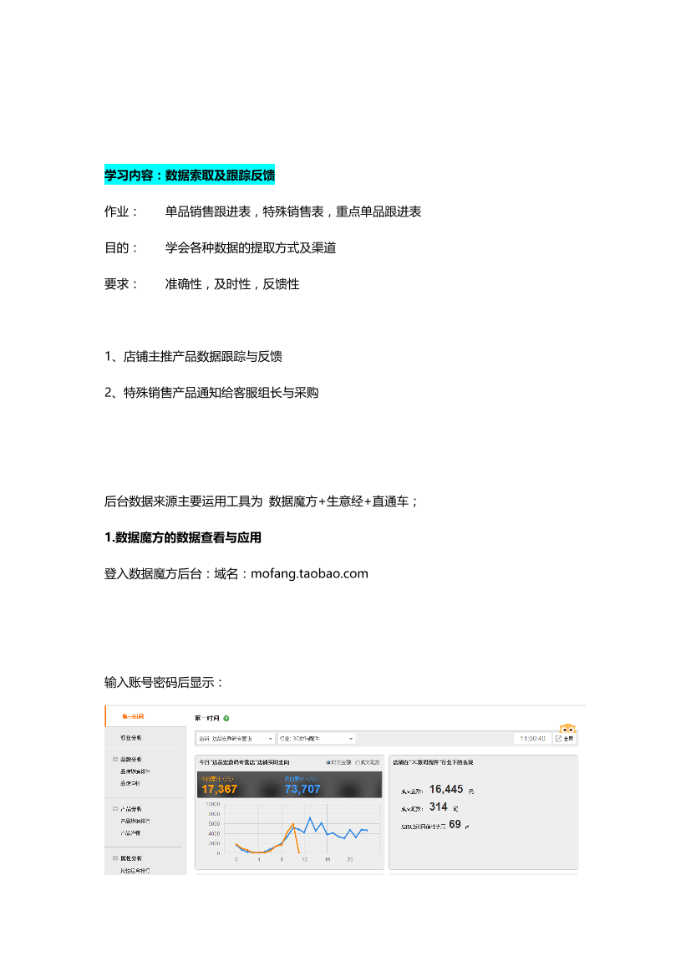Image resolution: width=691 pixels, height=977 pixels.
Task: Open the 行业分析 sidebar item
Action: pos(131,738)
